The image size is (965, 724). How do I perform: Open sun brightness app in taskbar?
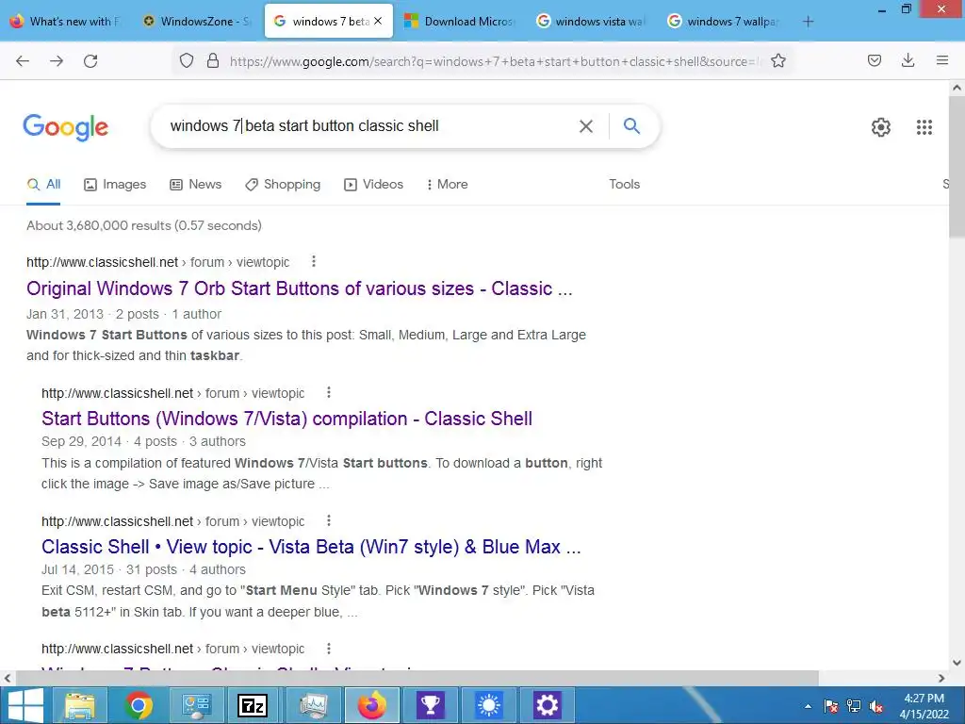pyautogui.click(x=489, y=705)
